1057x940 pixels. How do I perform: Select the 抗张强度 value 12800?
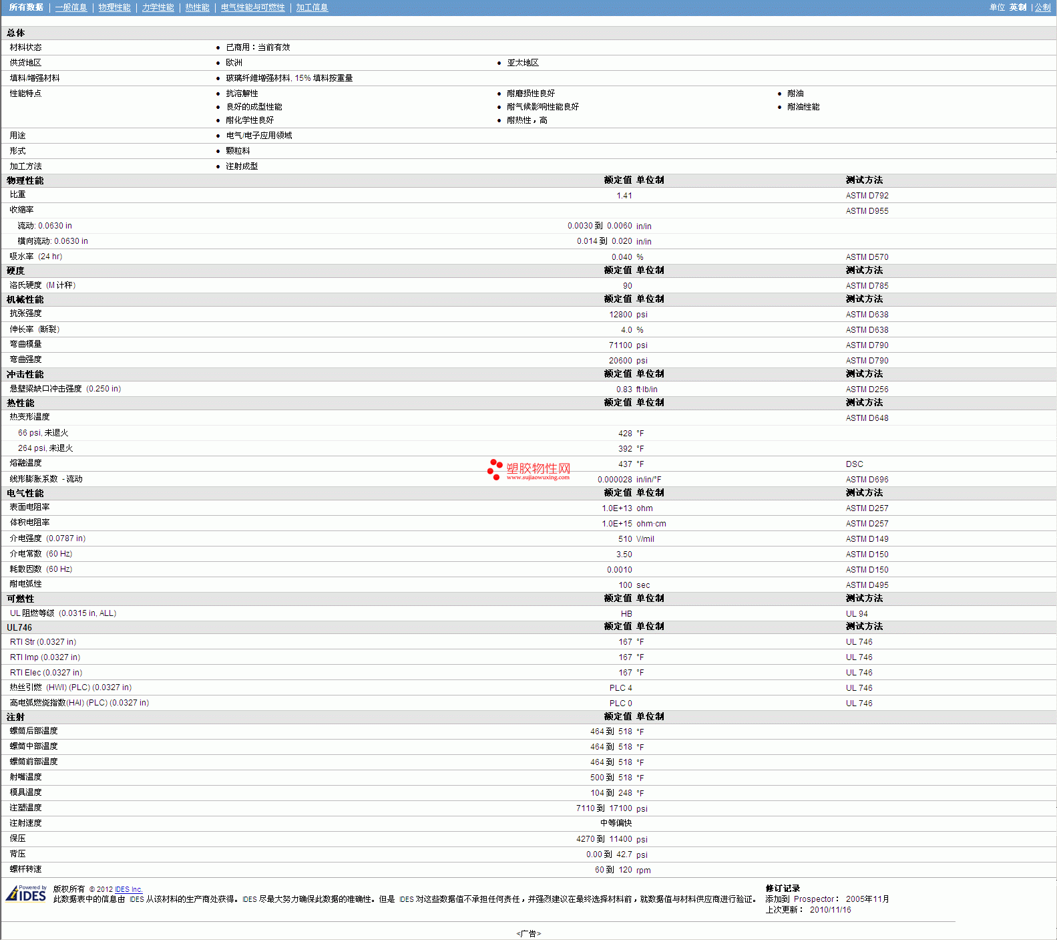620,315
